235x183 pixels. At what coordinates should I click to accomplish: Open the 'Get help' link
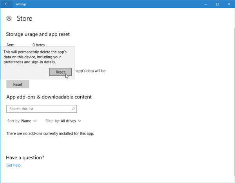pyautogui.click(x=13, y=165)
